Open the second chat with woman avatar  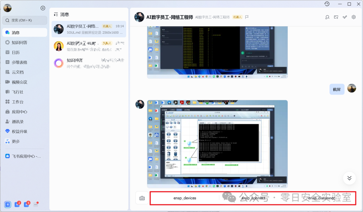[x=89, y=46]
